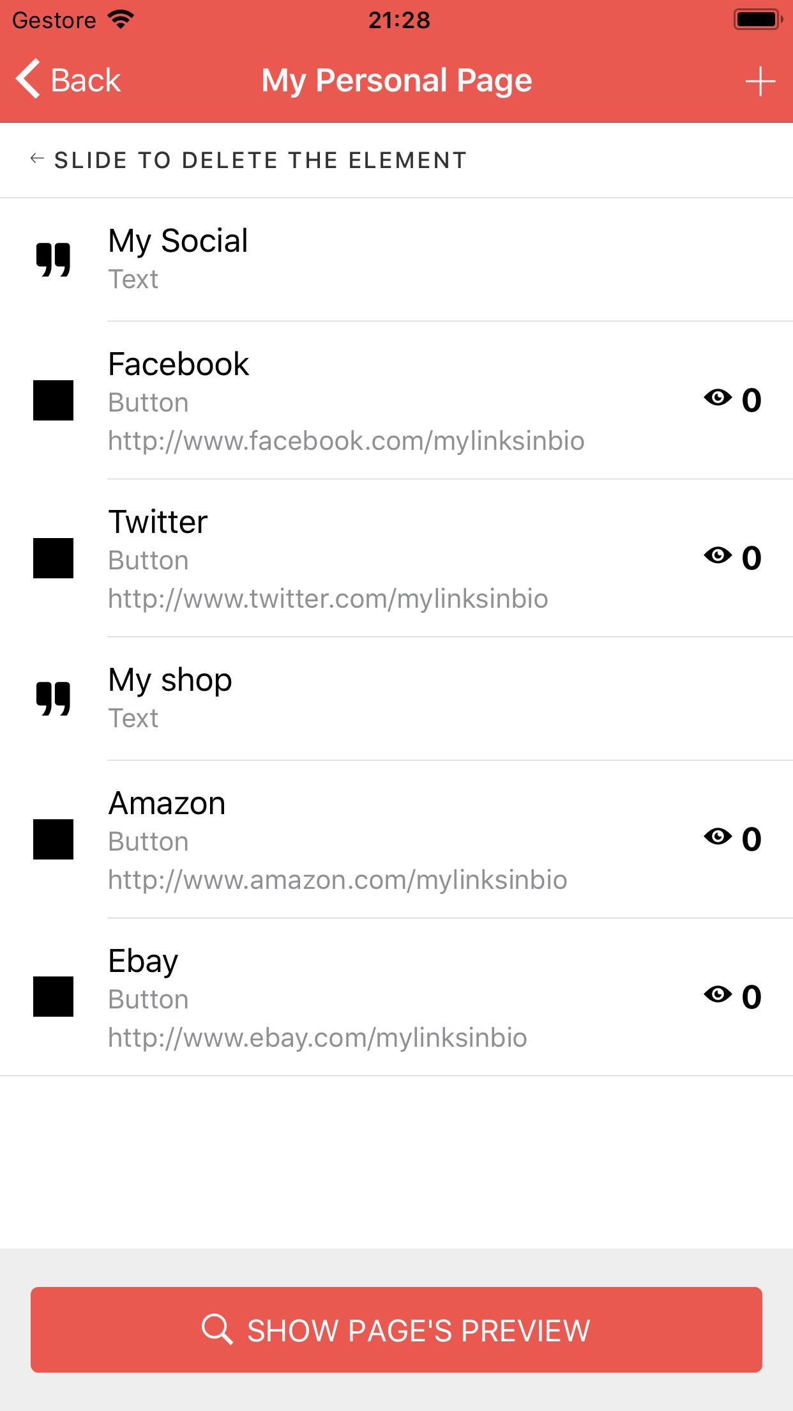This screenshot has width=793, height=1411.
Task: Tap the back chevron in the navigation bar
Action: (x=27, y=80)
